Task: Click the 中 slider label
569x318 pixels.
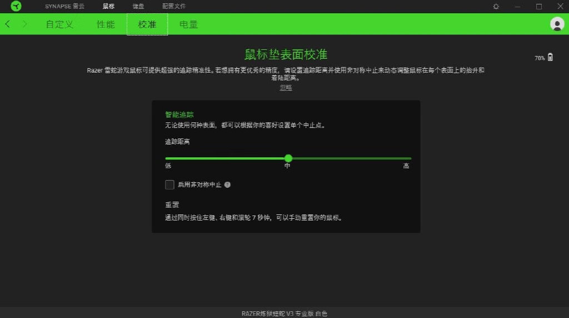Action: tap(287, 166)
